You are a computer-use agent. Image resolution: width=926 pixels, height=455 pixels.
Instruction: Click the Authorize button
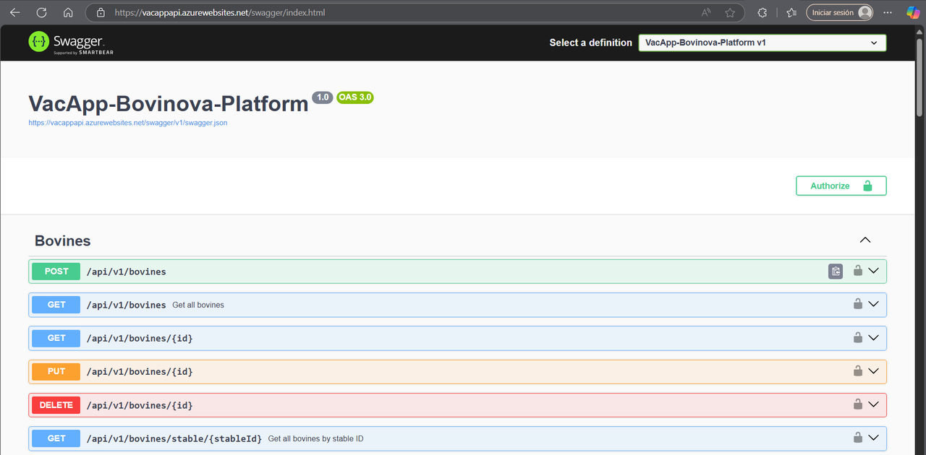tap(841, 186)
